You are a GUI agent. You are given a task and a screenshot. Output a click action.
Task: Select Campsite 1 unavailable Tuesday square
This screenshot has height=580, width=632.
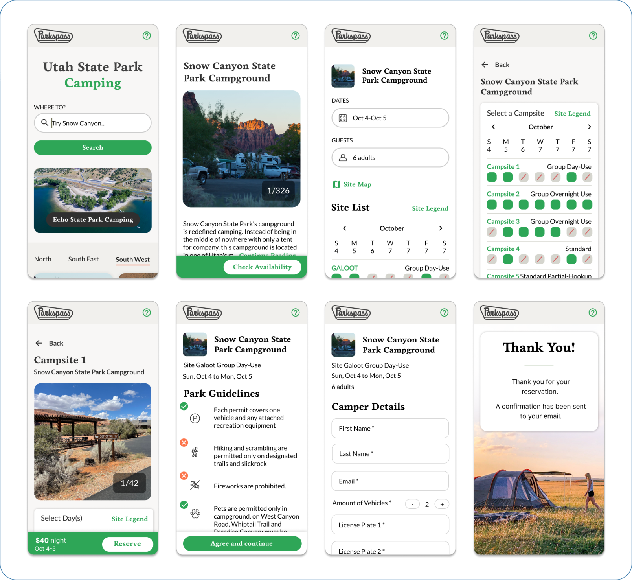(x=524, y=177)
